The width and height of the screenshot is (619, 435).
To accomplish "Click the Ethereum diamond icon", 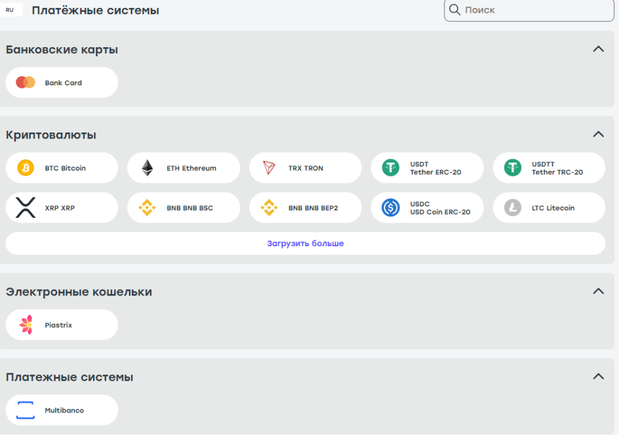I will click(147, 168).
